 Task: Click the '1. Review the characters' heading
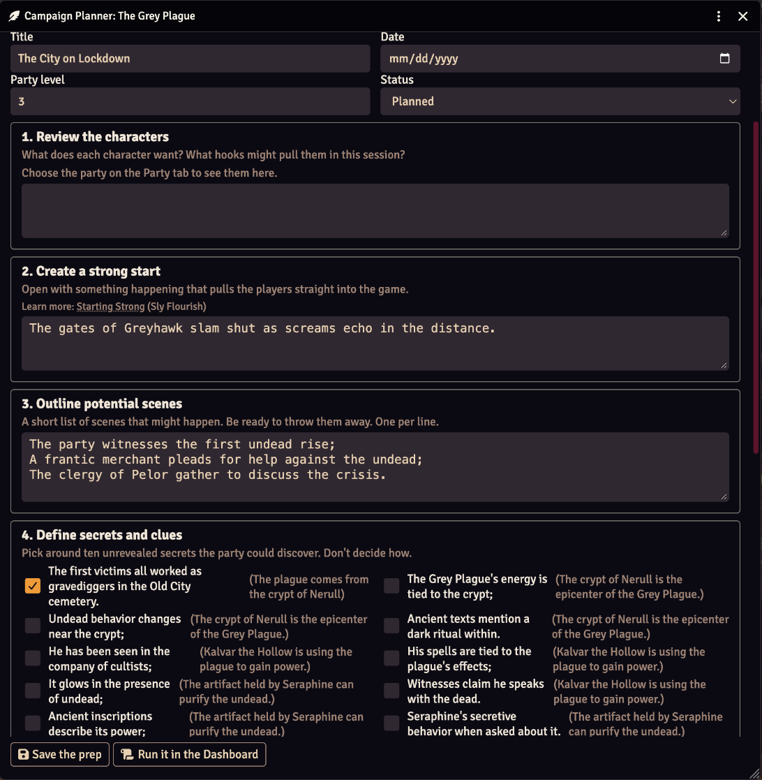(96, 137)
